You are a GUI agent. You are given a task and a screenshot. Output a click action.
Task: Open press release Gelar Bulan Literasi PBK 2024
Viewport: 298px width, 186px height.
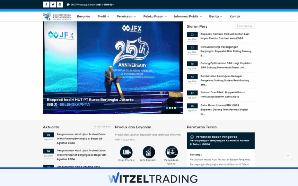[x=224, y=110]
